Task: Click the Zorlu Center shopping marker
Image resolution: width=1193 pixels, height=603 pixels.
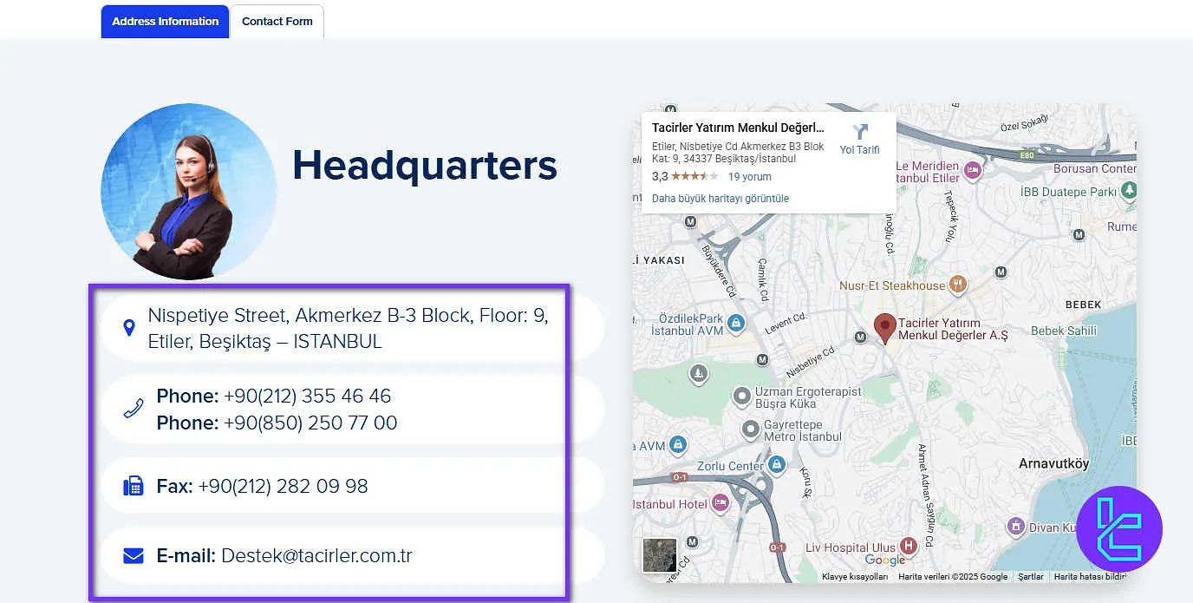Action: coord(777,466)
